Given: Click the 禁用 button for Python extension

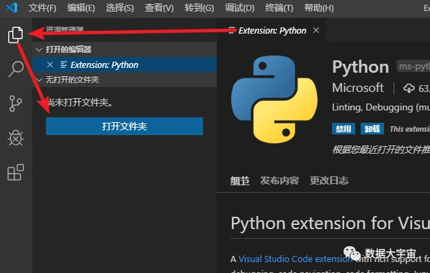Looking at the screenshot, I should point(344,129).
